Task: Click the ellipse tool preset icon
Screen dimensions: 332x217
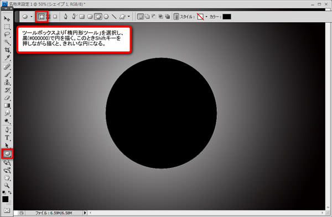Action: (25, 17)
